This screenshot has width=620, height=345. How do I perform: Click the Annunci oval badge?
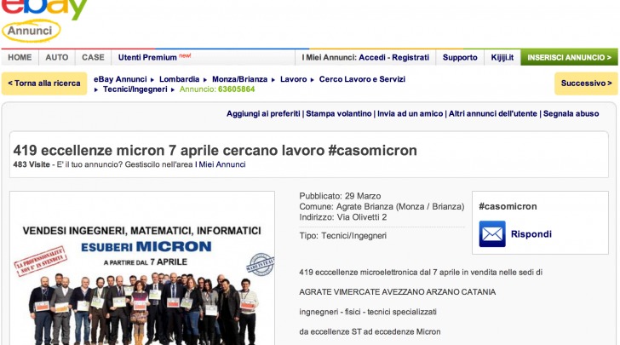[x=31, y=31]
